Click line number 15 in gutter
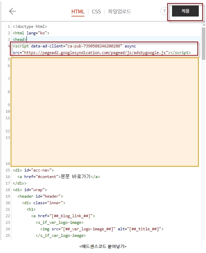 pos(8,170)
